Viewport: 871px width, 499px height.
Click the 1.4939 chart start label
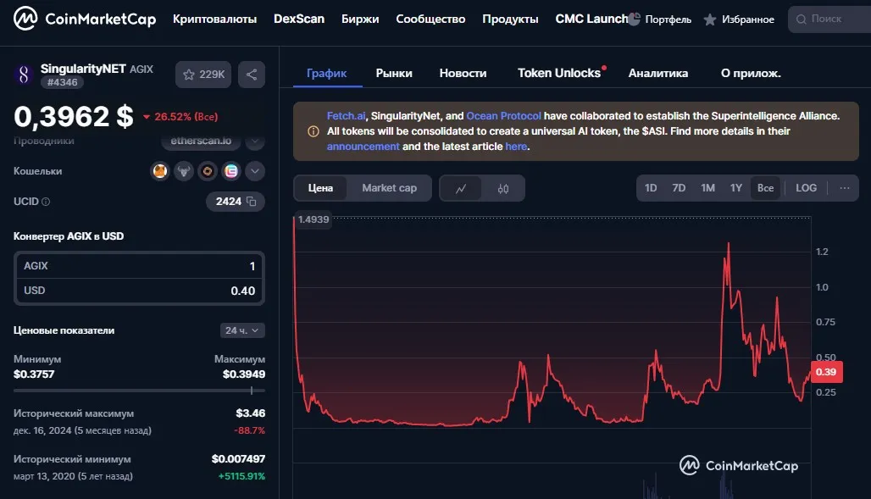tap(313, 219)
